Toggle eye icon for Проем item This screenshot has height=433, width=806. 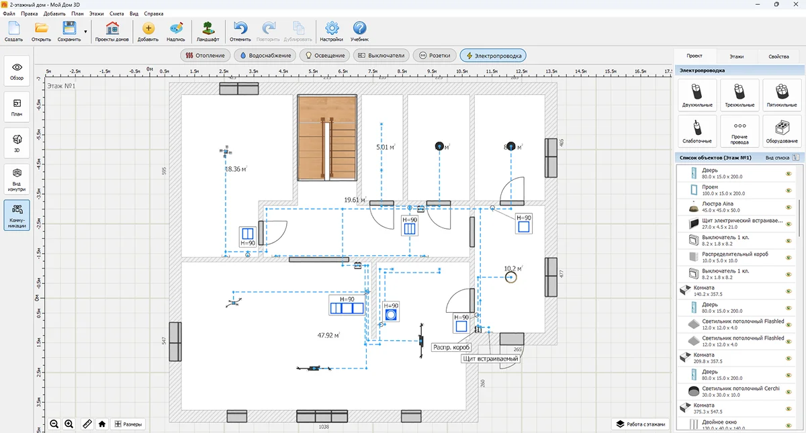(789, 190)
